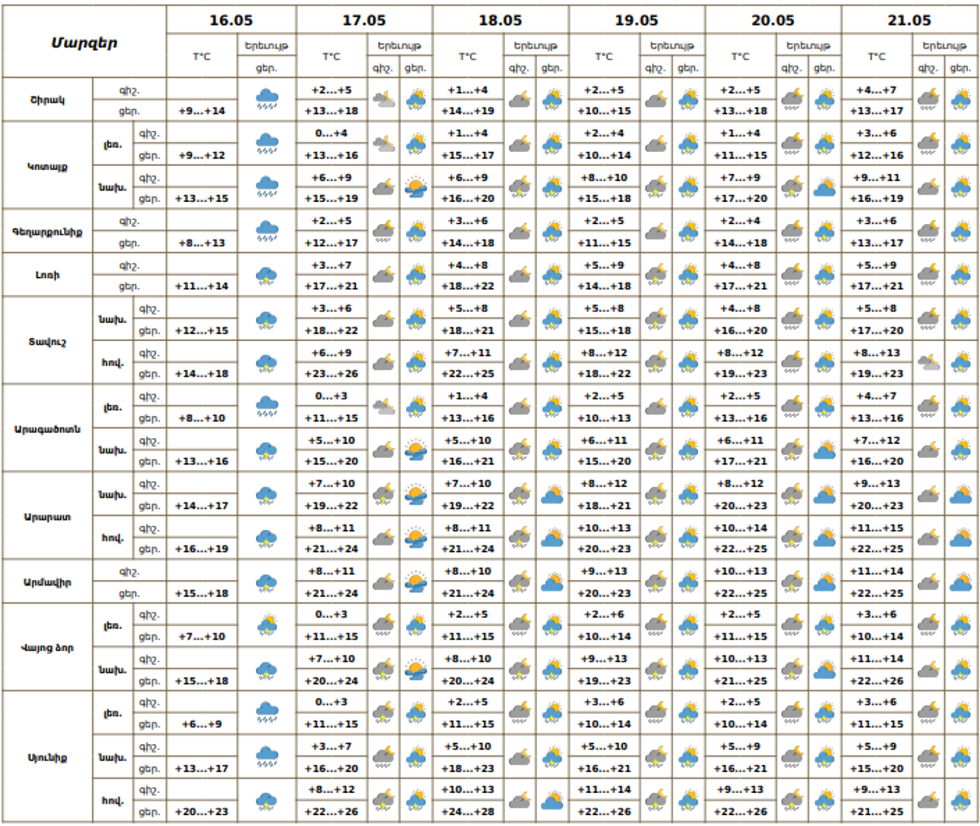
Task: Click Սյունիք հով. 16.05 temperature +20...+23
Action: (202, 811)
